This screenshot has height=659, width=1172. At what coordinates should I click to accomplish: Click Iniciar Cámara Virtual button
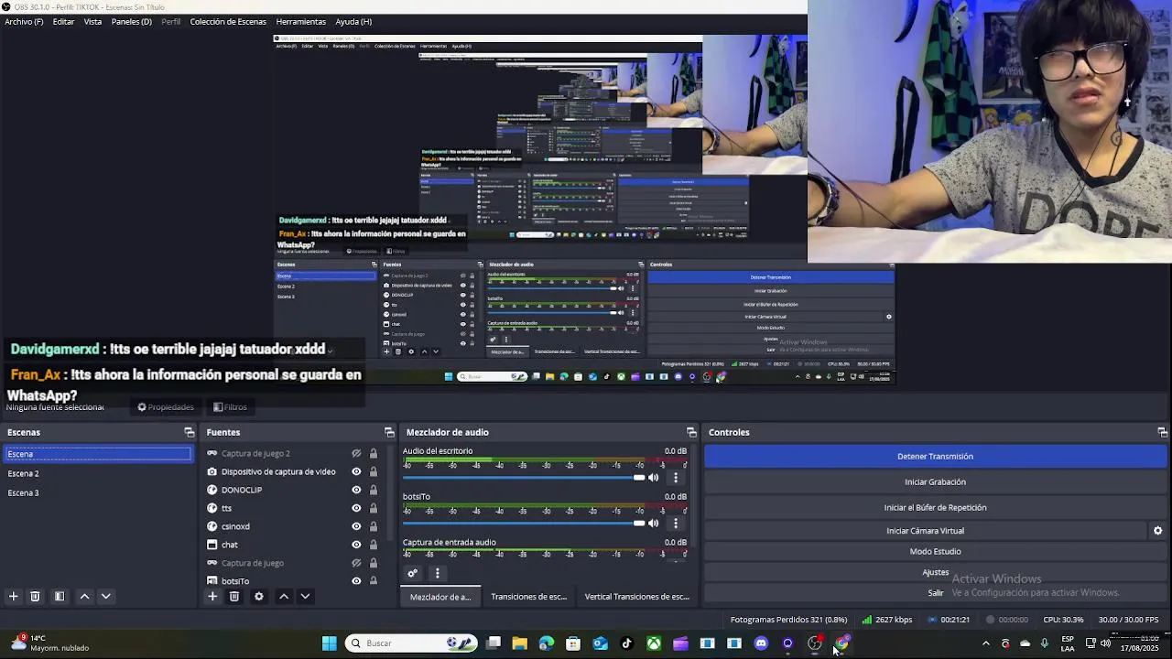(x=925, y=531)
